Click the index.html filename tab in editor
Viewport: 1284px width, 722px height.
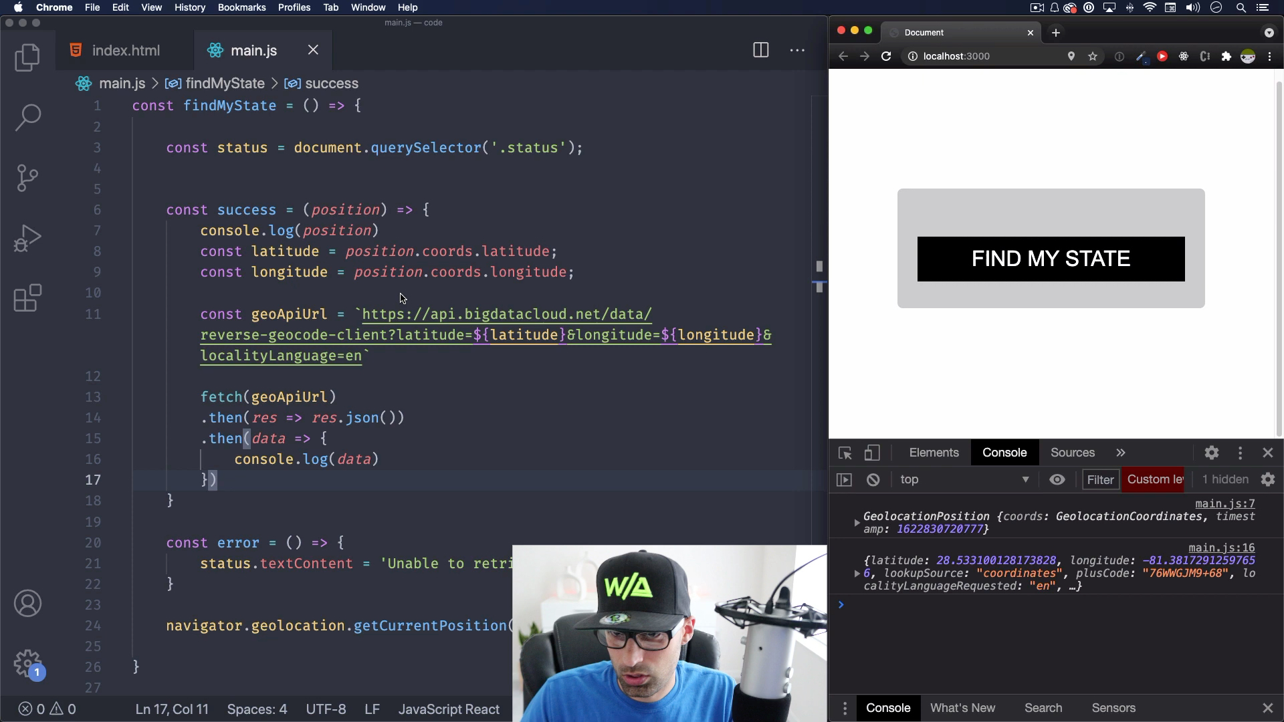point(125,50)
